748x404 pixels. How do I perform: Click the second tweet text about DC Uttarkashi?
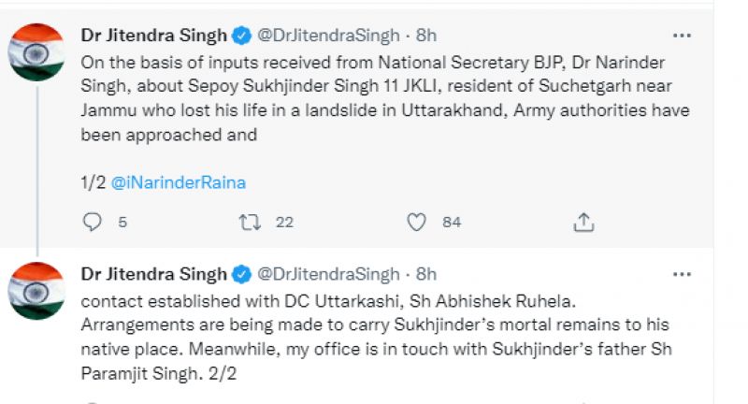(374, 327)
